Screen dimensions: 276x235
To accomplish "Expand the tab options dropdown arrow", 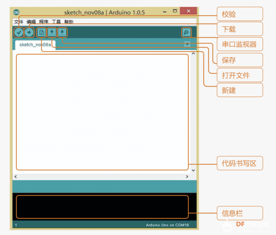I will click(x=187, y=44).
